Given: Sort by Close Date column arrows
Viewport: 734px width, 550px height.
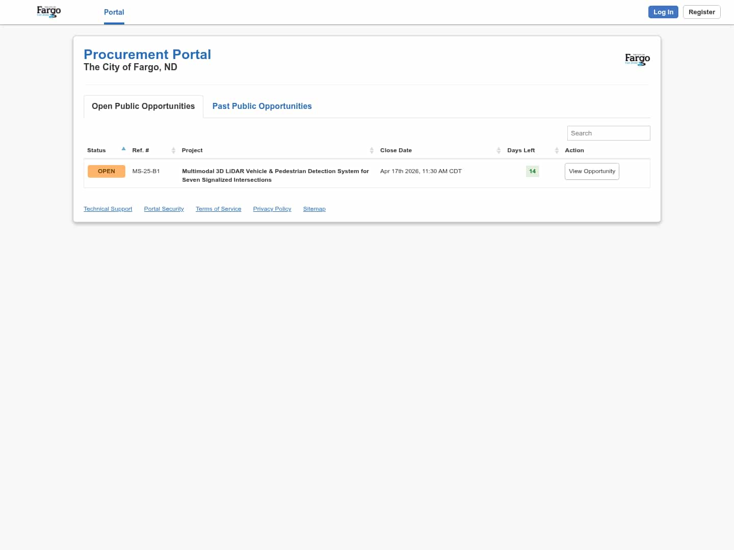Looking at the screenshot, I should (x=499, y=150).
